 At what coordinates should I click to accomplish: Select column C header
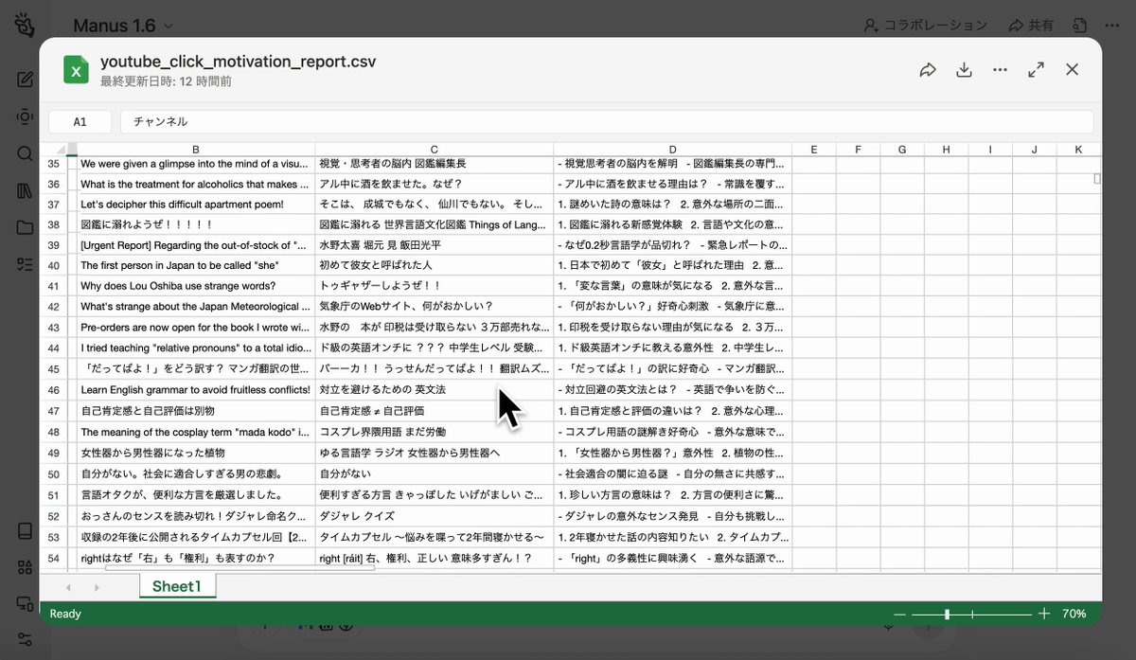(435, 149)
